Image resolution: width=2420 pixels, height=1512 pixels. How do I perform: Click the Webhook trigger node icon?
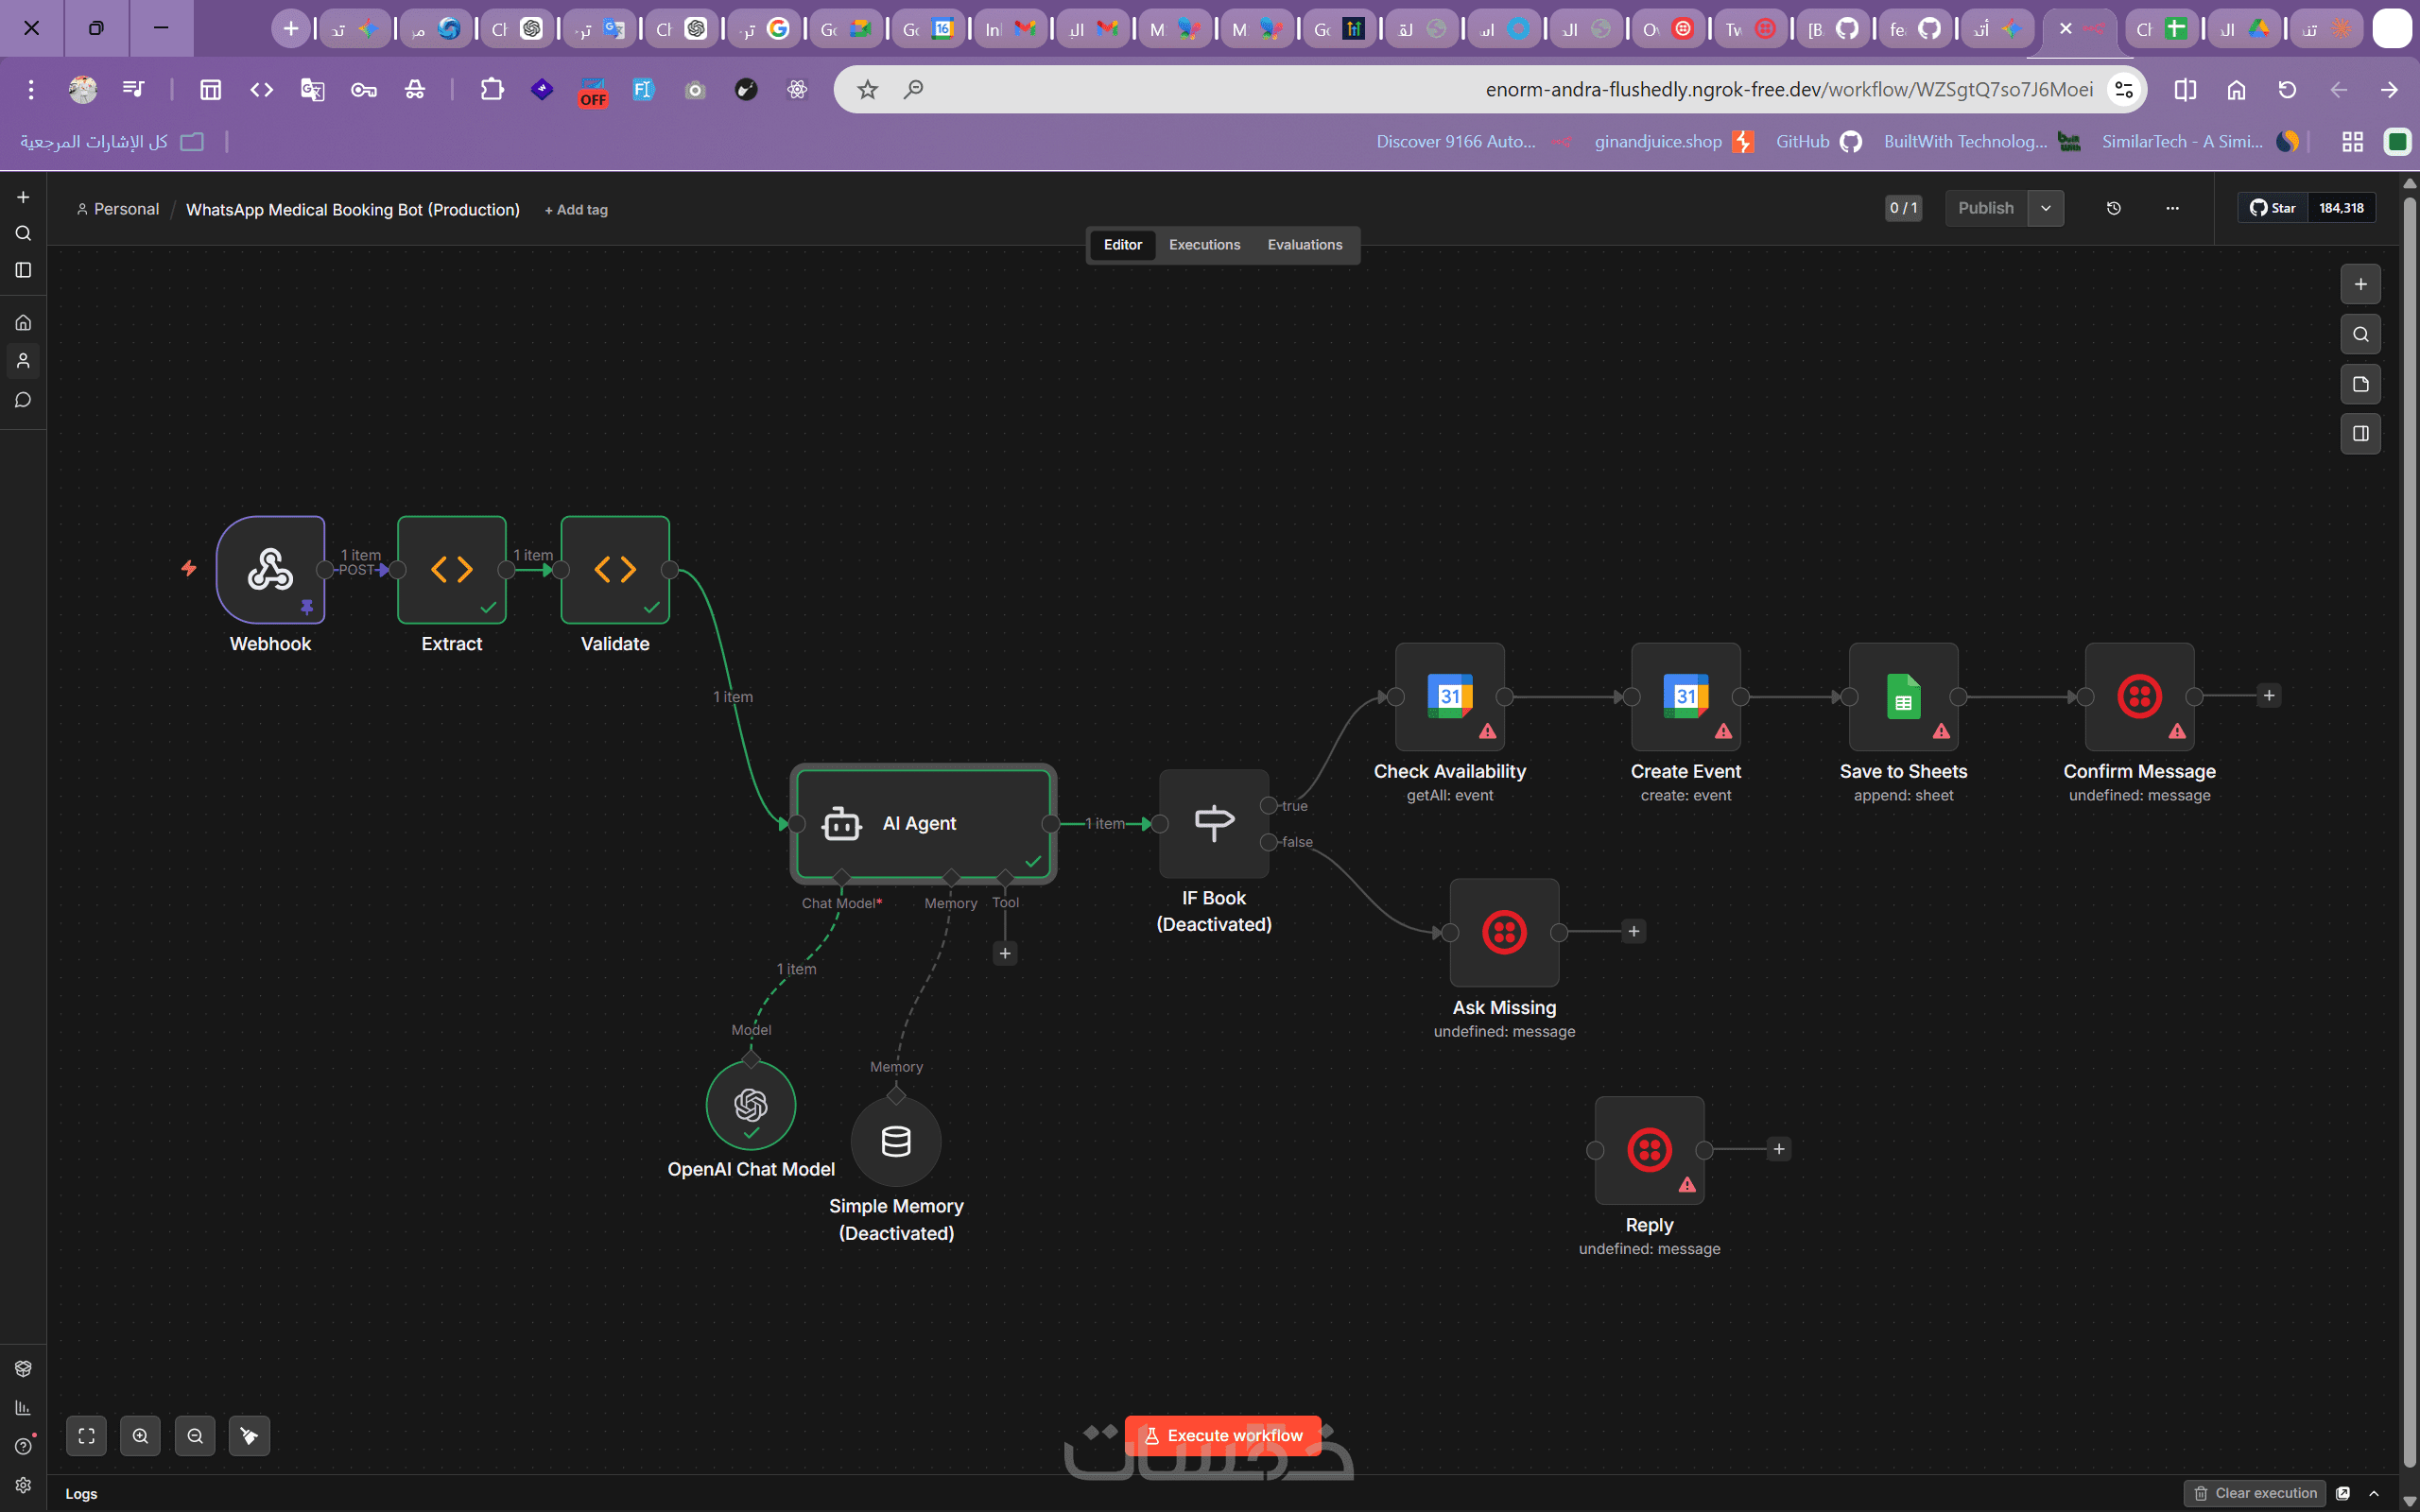point(270,569)
